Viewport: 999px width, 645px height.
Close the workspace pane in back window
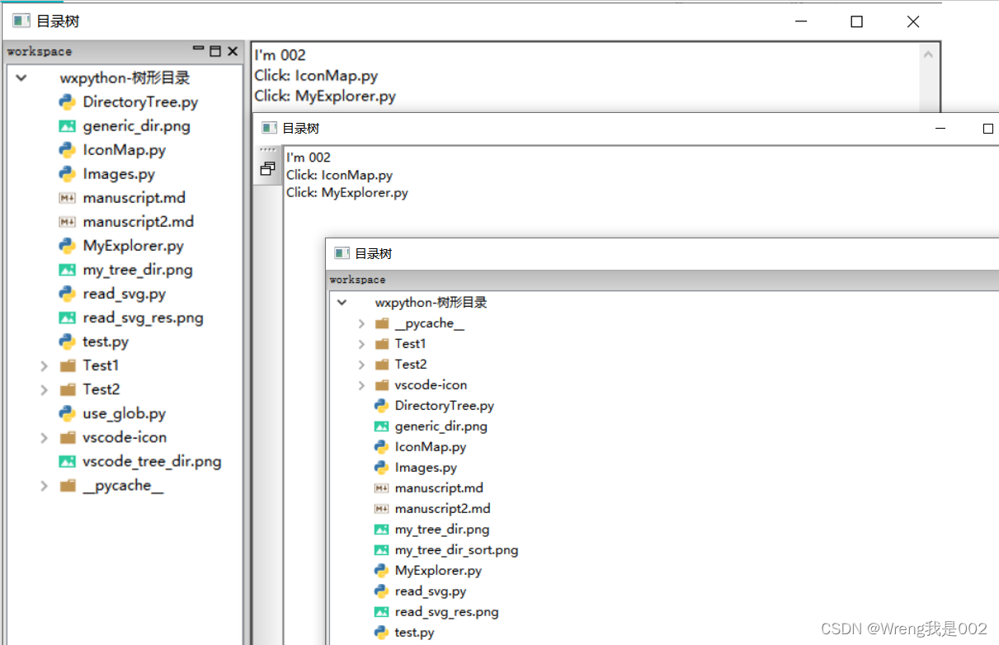[233, 51]
